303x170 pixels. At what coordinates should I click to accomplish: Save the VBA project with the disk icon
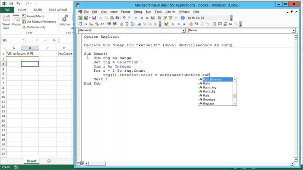click(x=94, y=18)
